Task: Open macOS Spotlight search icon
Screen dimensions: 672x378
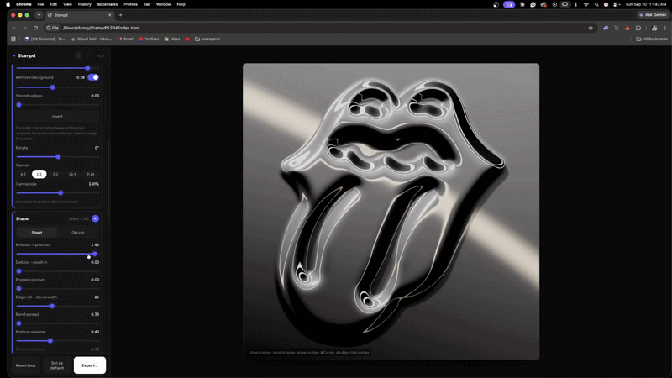Action: pos(596,4)
